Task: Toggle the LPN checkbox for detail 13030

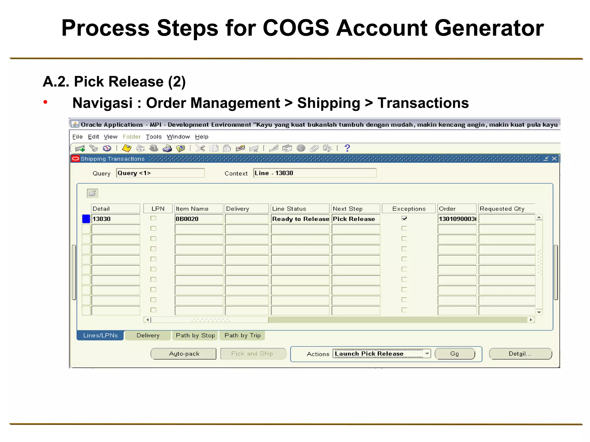Action: click(x=153, y=218)
